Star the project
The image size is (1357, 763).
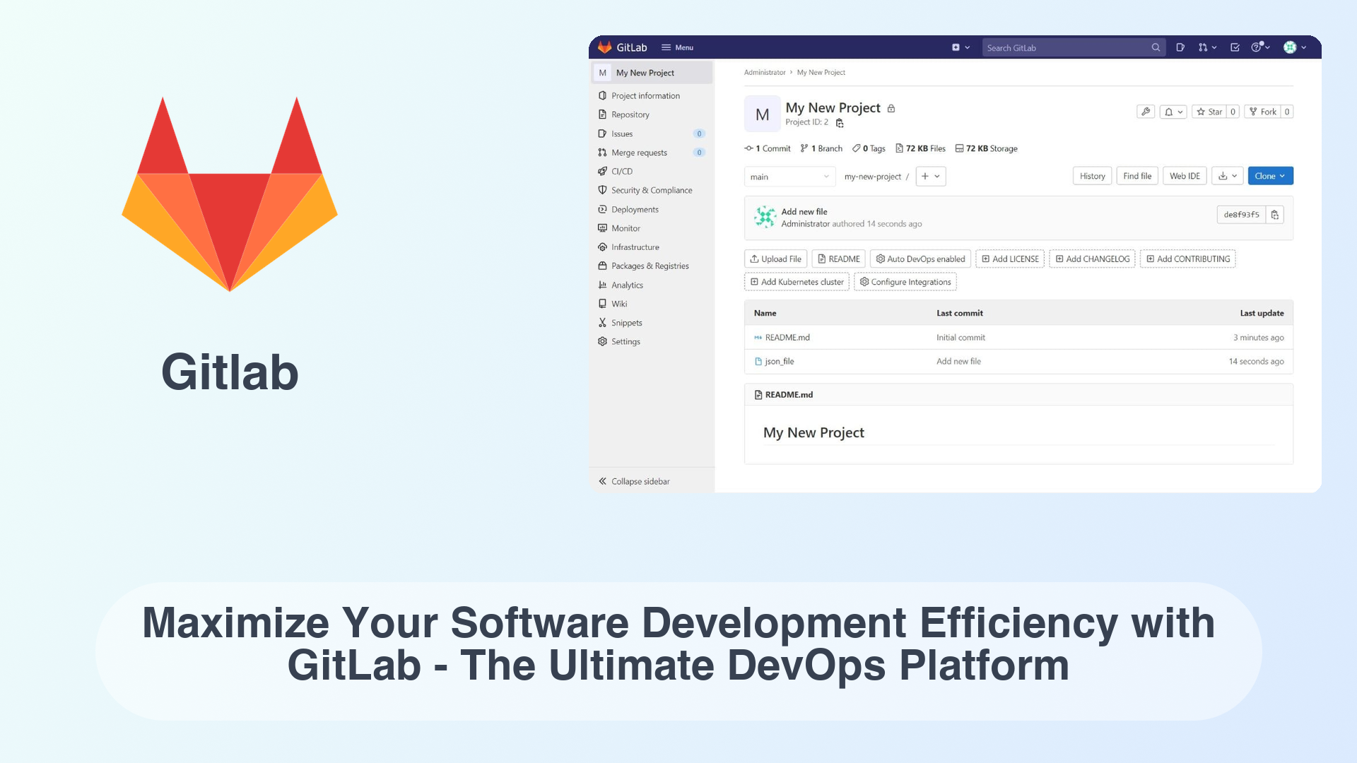(1209, 112)
